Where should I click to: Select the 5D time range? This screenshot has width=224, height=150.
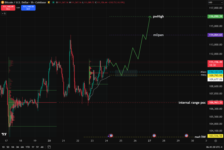8,147
